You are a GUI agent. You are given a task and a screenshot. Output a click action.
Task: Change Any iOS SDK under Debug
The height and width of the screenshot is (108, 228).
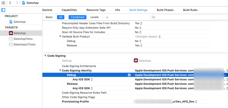[83, 80]
